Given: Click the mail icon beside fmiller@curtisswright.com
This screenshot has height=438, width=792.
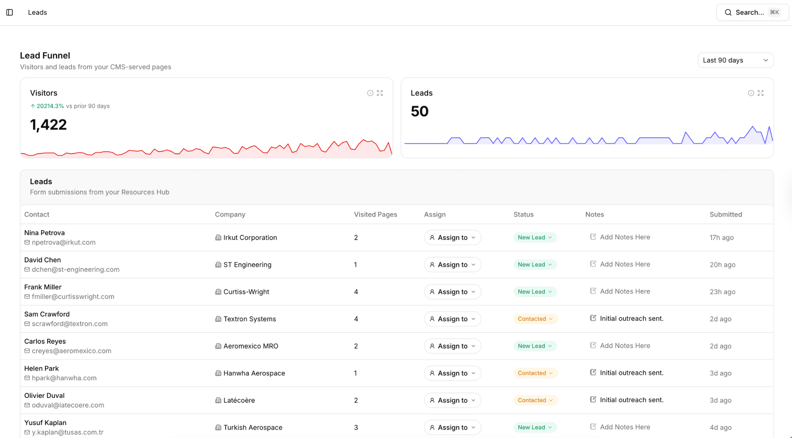Looking at the screenshot, I should 27,297.
